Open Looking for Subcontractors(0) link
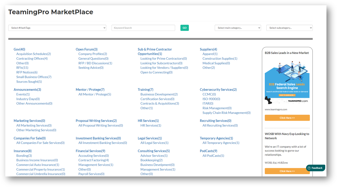337x187 pixels. (161, 63)
